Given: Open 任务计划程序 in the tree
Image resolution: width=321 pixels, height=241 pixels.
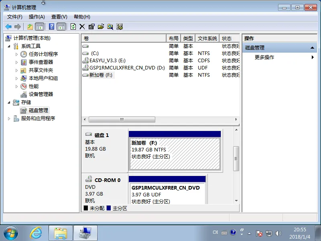Looking at the screenshot, I should pos(43,54).
